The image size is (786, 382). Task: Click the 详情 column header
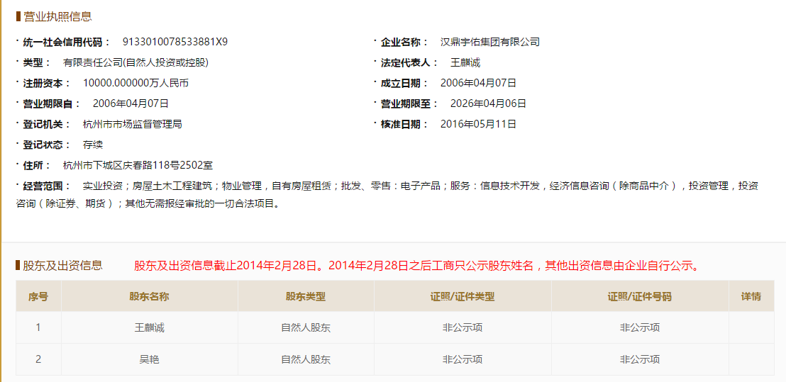pos(751,296)
